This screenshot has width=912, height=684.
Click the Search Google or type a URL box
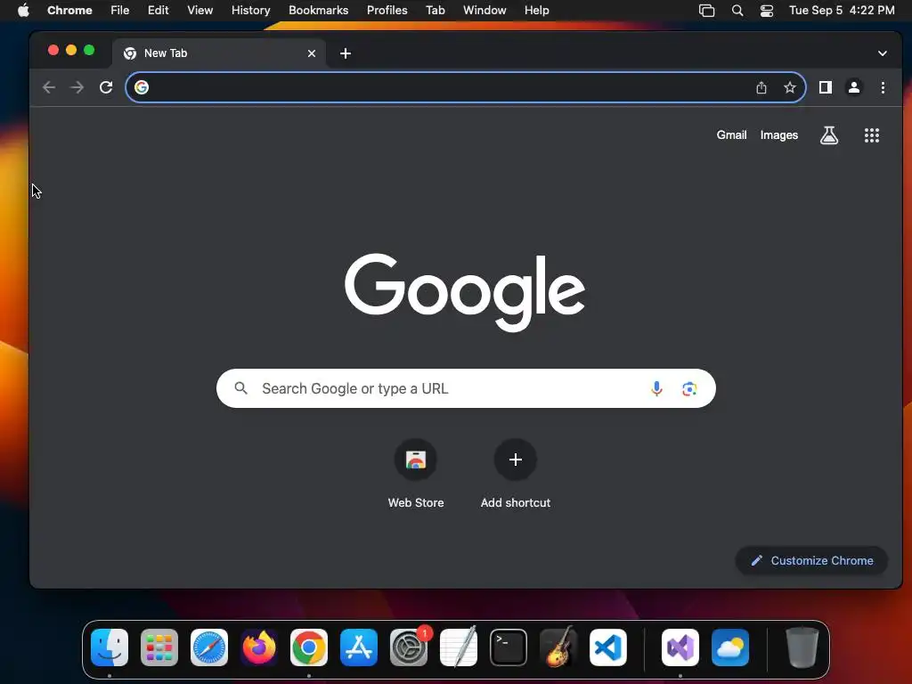coord(466,388)
